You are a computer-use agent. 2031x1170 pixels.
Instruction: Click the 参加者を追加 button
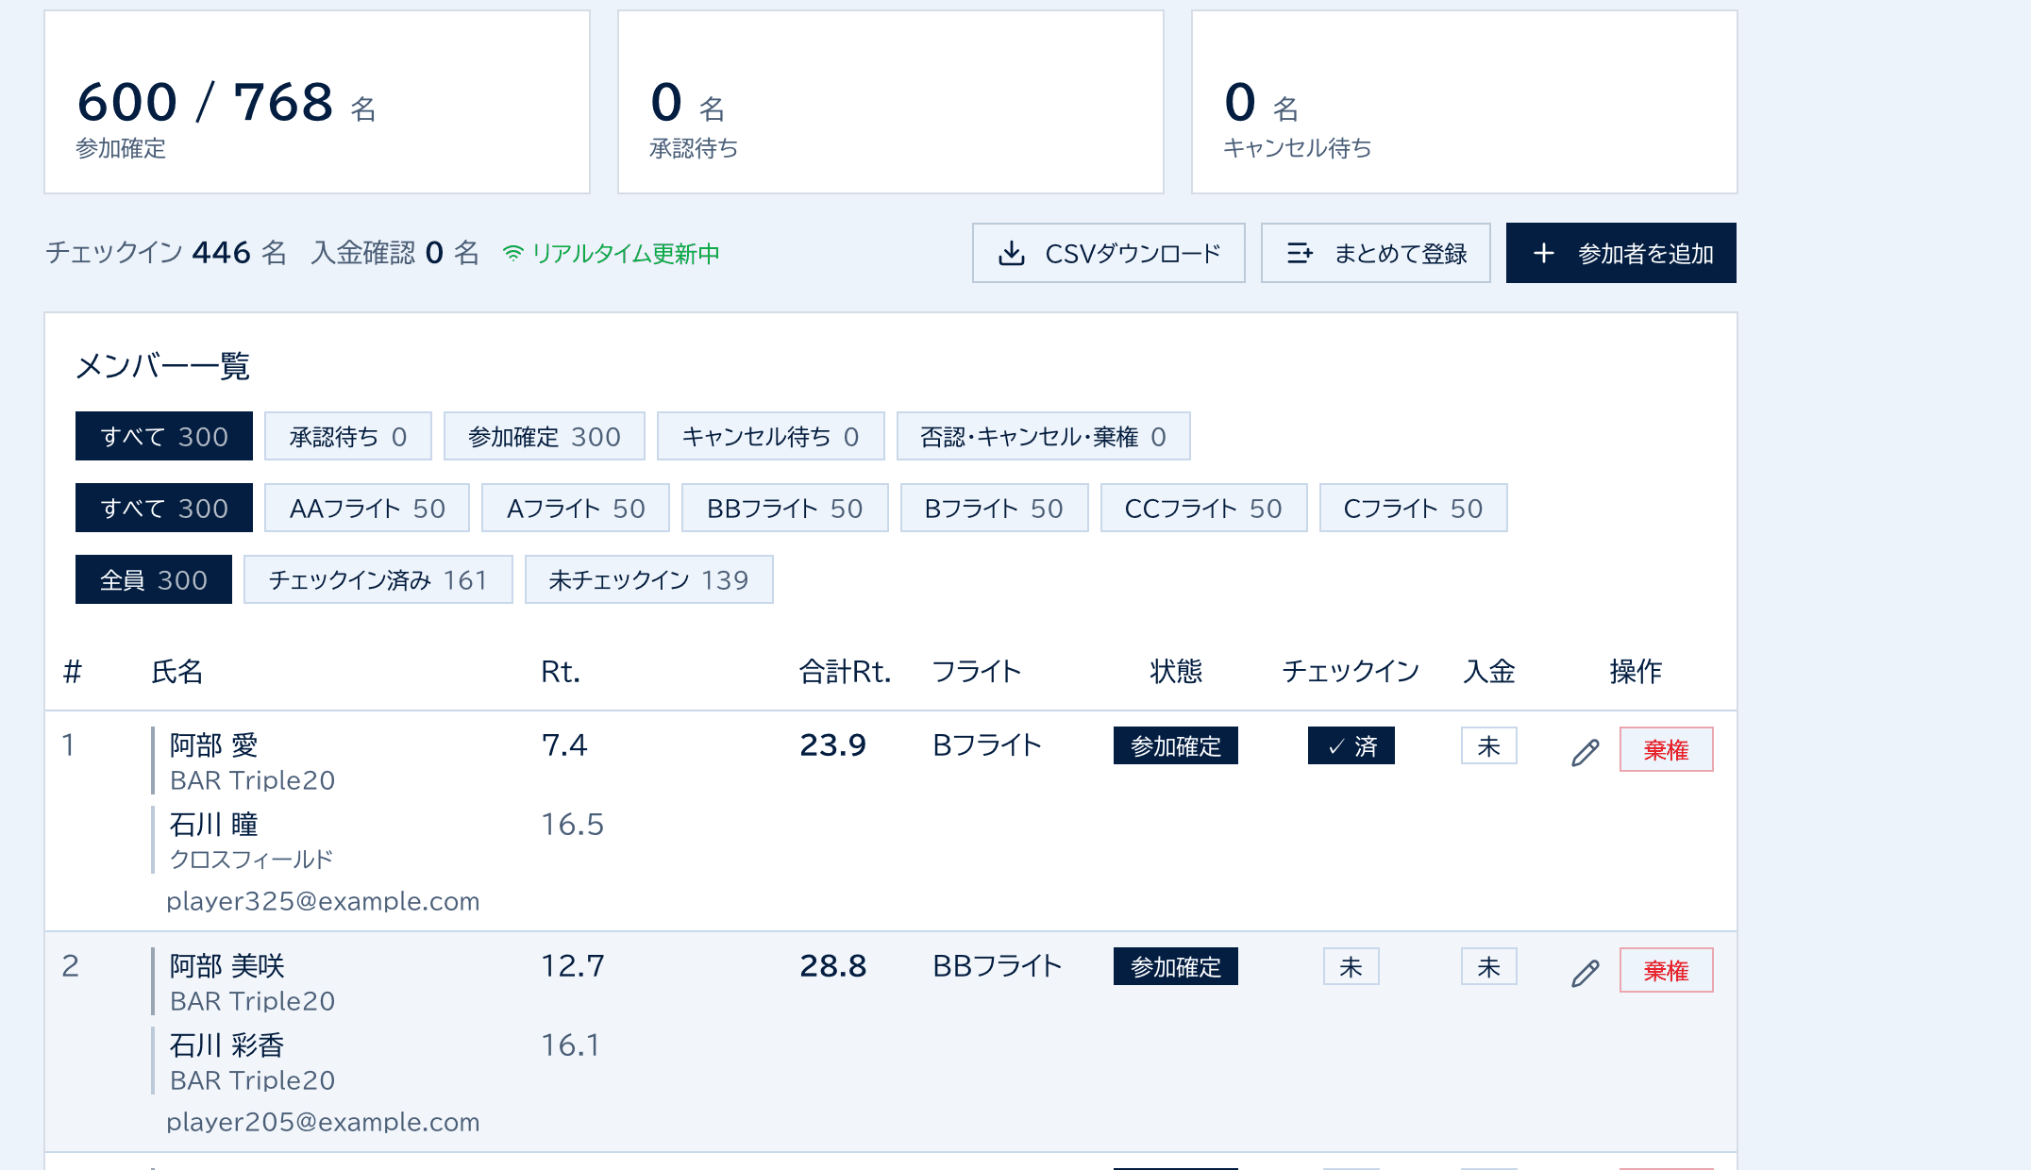pyautogui.click(x=1621, y=253)
